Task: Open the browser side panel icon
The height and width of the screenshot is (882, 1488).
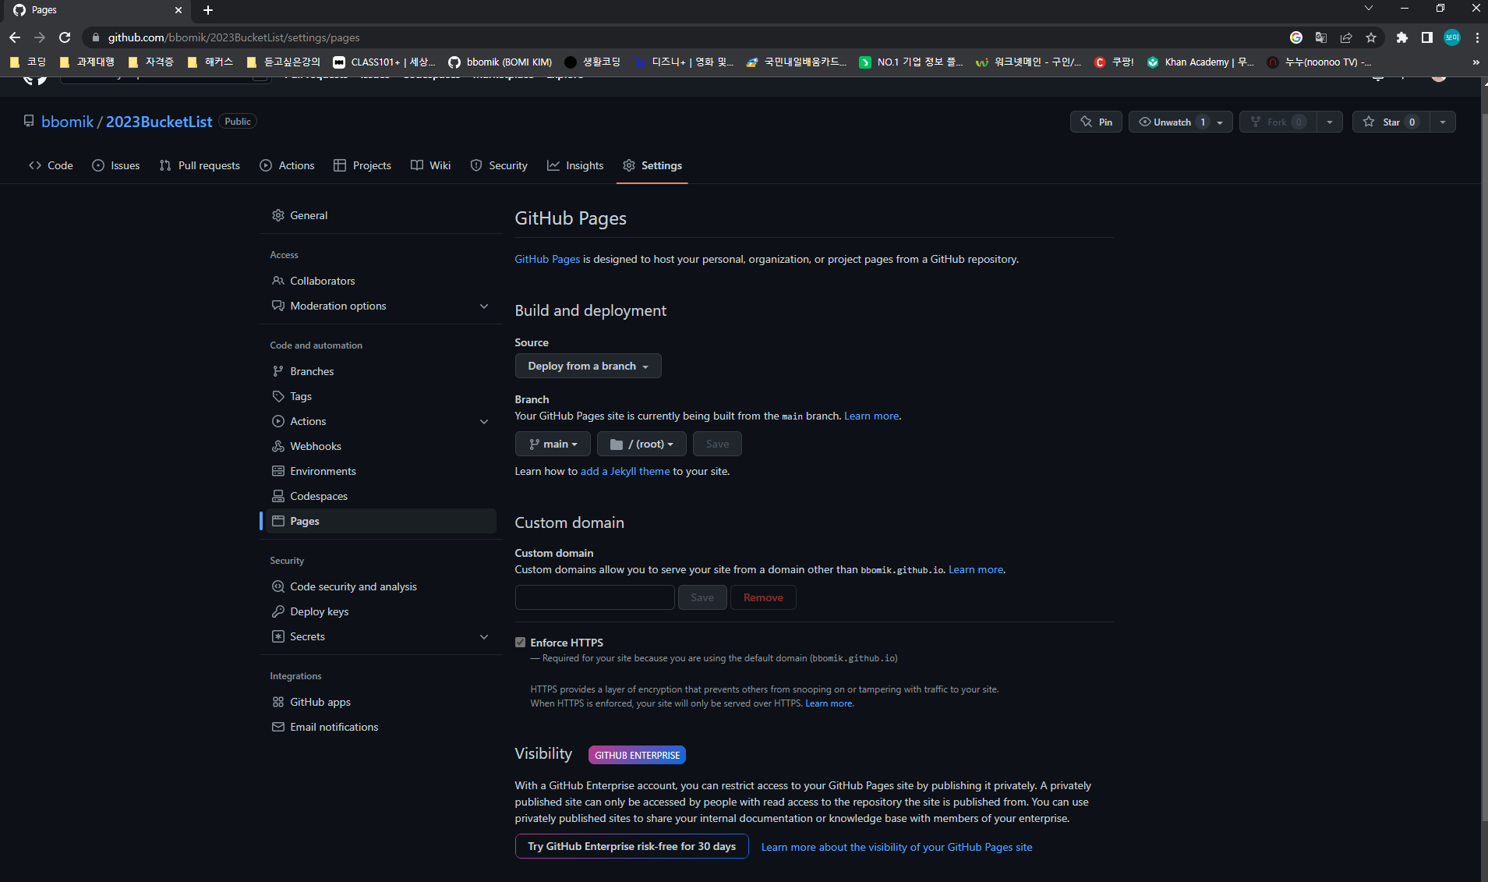Action: tap(1427, 37)
